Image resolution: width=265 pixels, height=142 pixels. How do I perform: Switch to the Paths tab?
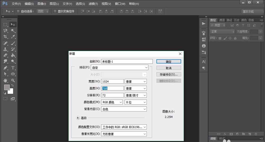(x=229, y=20)
